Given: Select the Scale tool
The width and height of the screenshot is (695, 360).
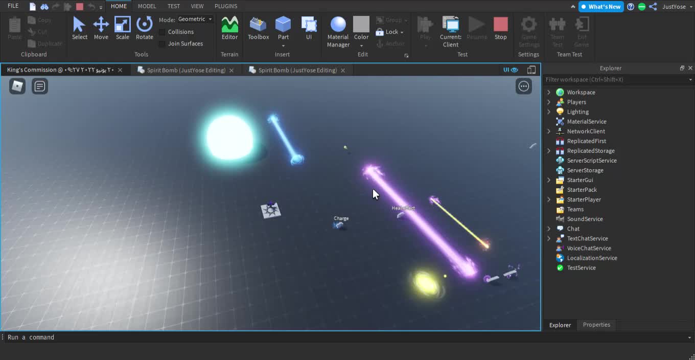Looking at the screenshot, I should [123, 28].
